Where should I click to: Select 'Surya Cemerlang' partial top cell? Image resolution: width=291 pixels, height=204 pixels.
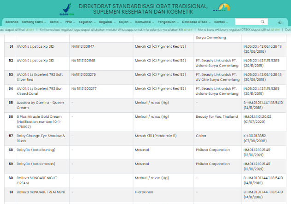point(211,38)
